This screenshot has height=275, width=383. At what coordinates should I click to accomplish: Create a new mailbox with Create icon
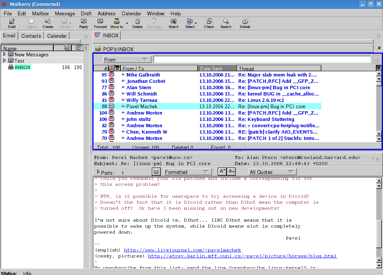(48, 23)
